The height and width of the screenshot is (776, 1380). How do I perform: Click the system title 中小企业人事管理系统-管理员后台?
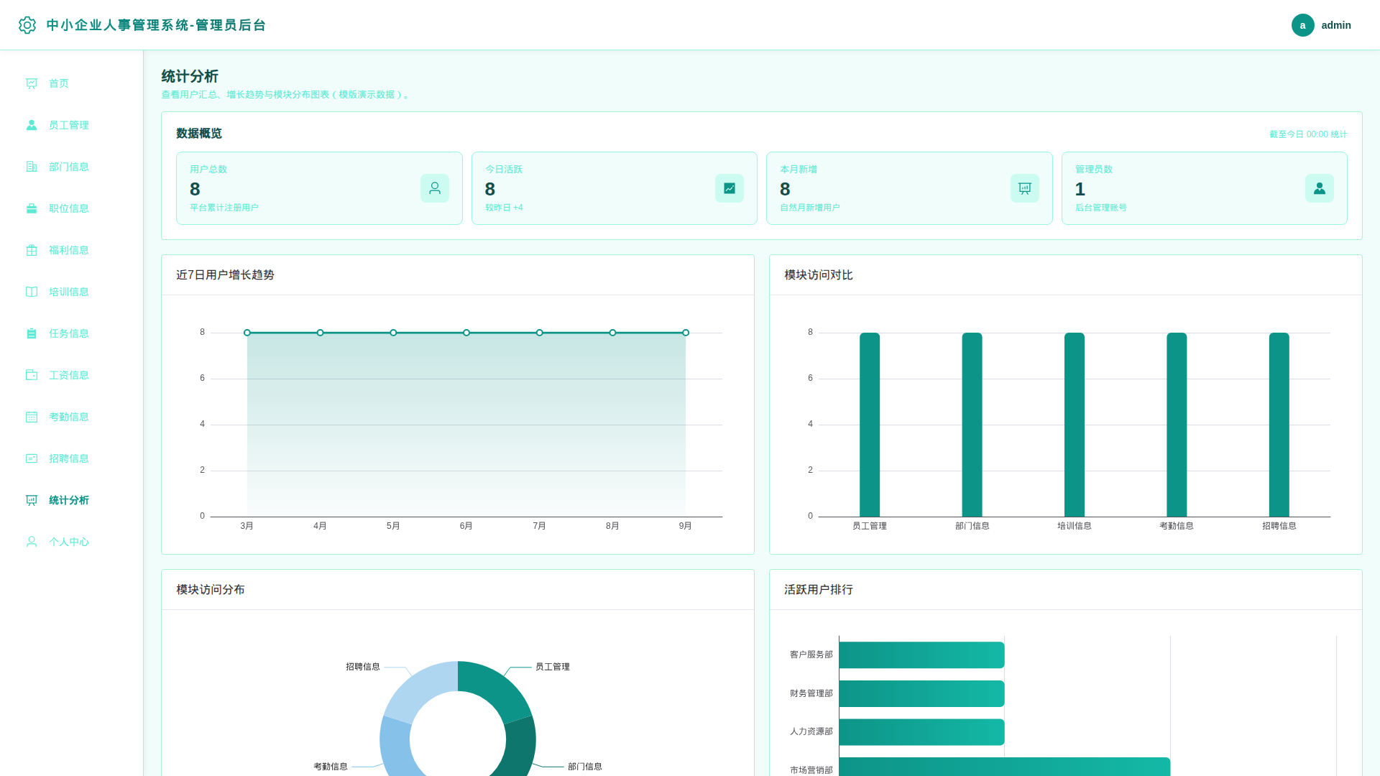click(x=156, y=25)
